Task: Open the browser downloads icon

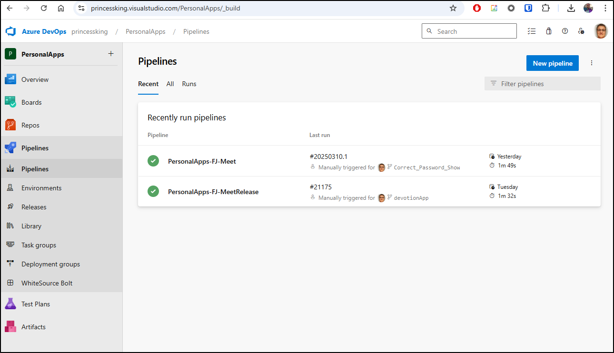Action: tap(572, 8)
